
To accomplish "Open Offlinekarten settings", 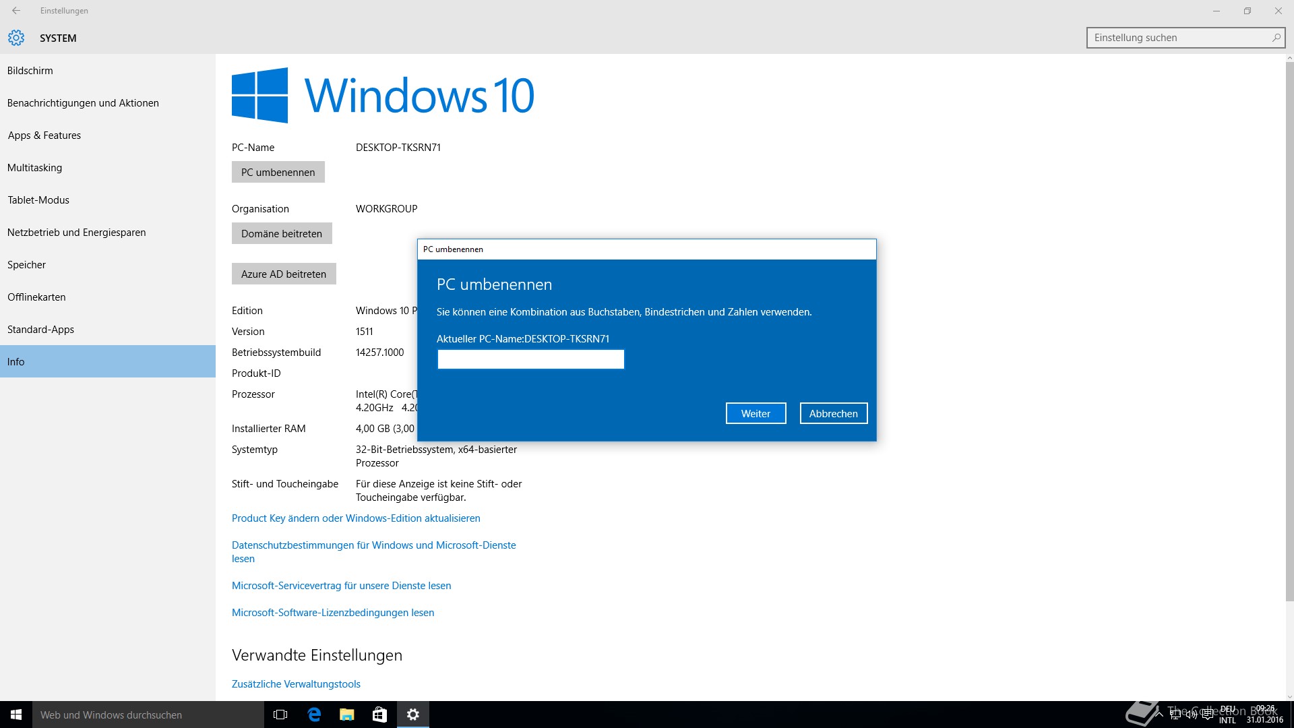I will [x=108, y=297].
